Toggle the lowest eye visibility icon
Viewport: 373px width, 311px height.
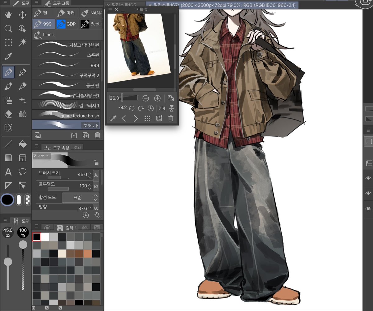pos(369,209)
